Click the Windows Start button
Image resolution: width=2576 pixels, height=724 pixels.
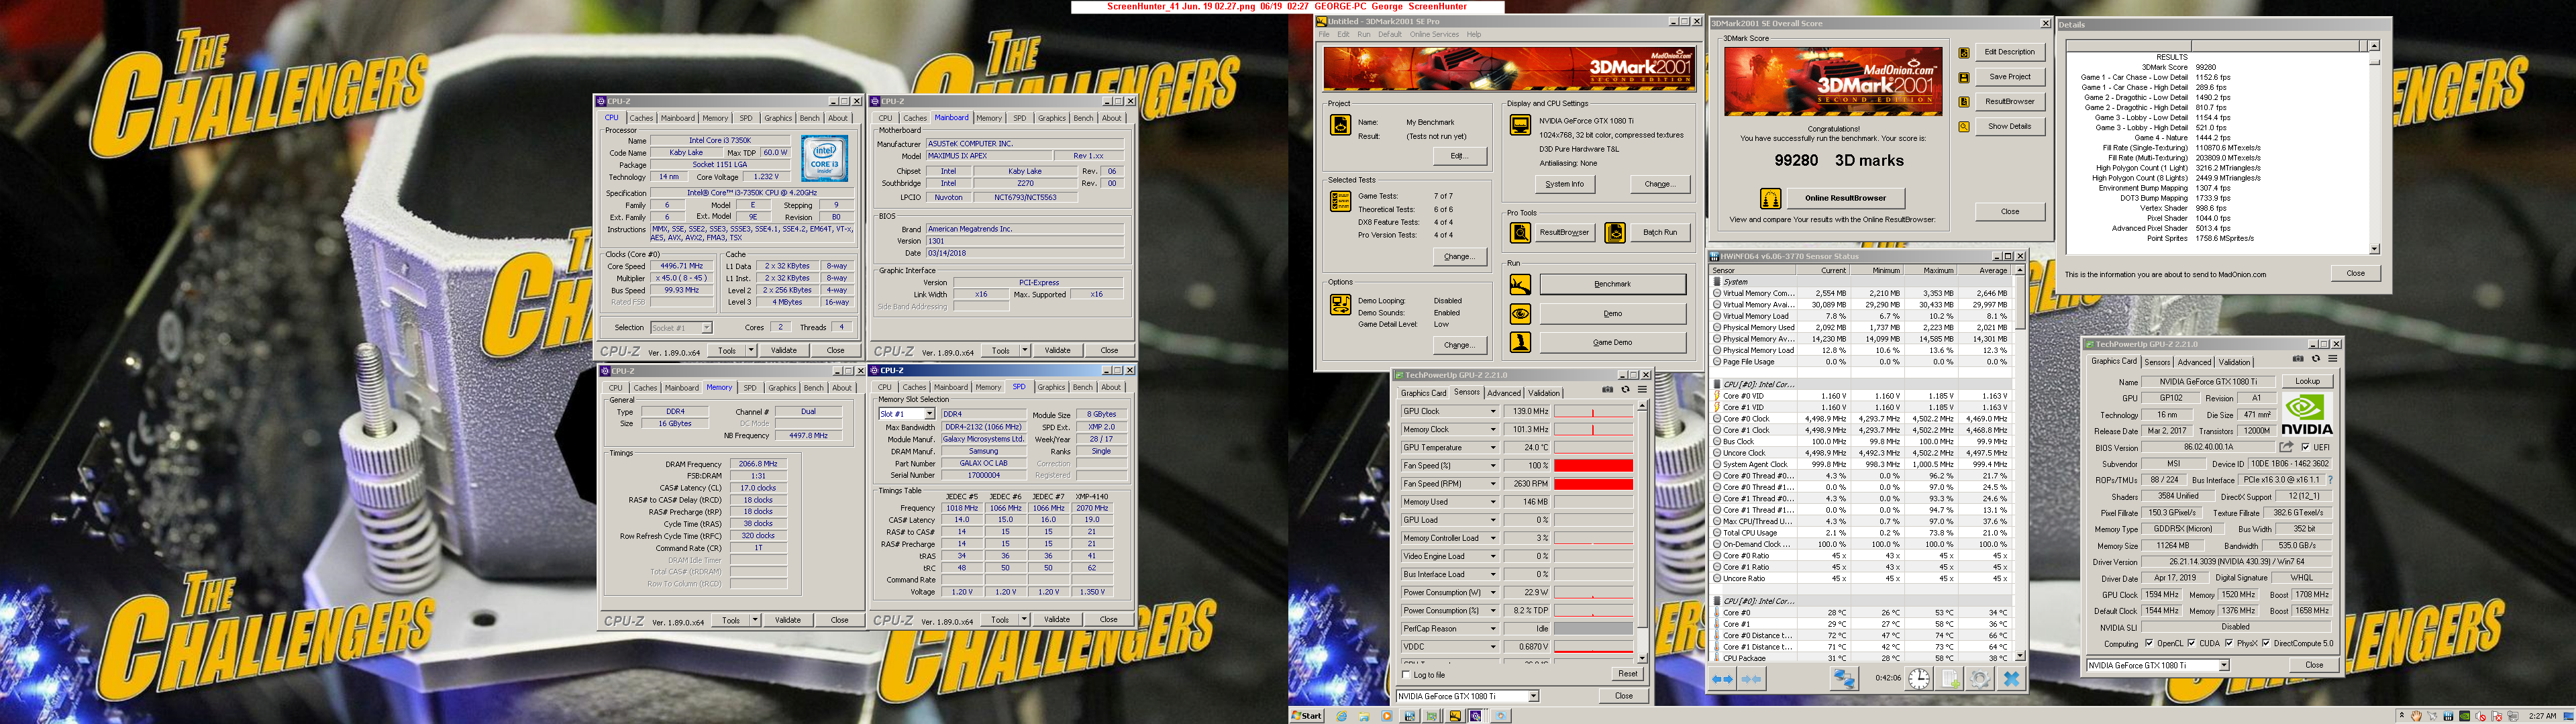pos(1307,716)
